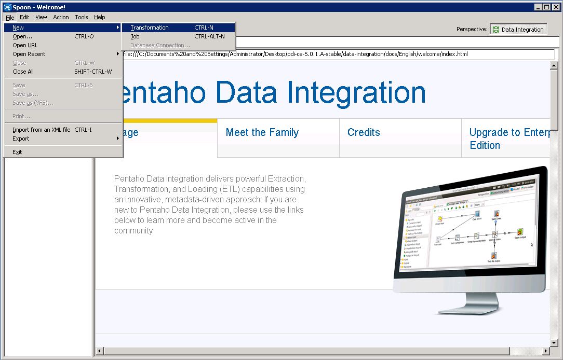Open the Tools menu
The image size is (563, 360).
click(81, 17)
